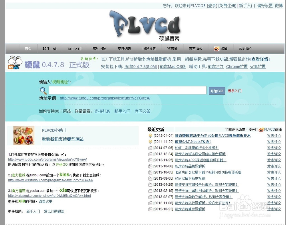Open the v.xiayouku.com example link
Screen dimensions: 286x225
[49, 196]
